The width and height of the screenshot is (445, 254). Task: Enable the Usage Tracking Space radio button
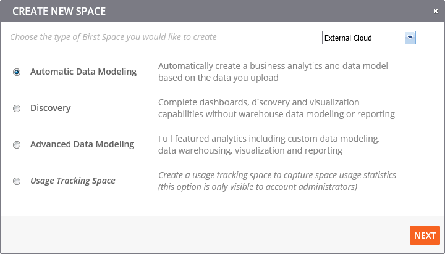(x=17, y=181)
